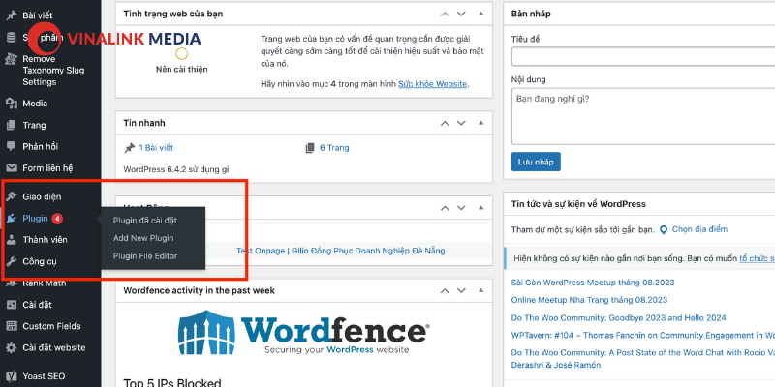Move Tin nhanh panel down
The image size is (775, 387).
tap(461, 123)
